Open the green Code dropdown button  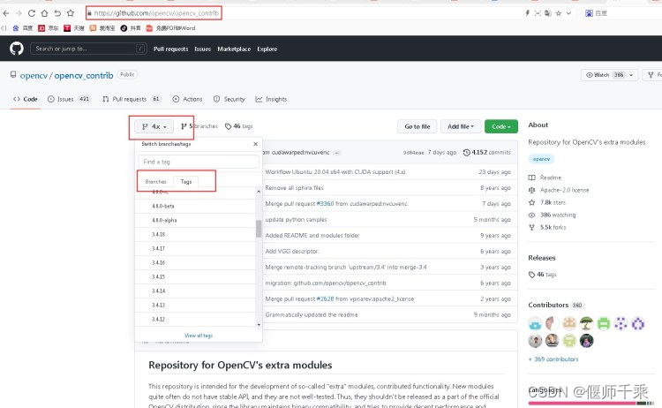pos(501,126)
